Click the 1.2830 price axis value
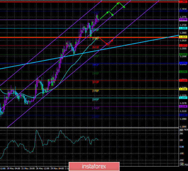Image resolution: width=188 pixels, height=171 pixels. tap(183, 9)
